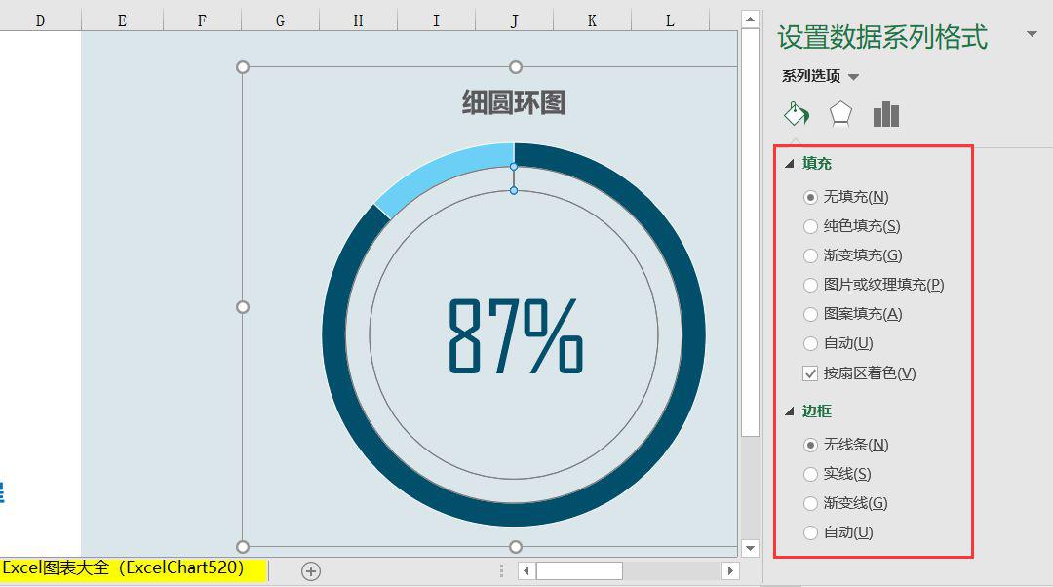Click the New Sheet plus icon
The width and height of the screenshot is (1053, 587).
tap(310, 570)
